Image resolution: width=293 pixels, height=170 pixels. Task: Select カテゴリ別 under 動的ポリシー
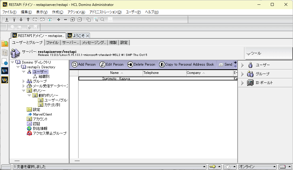52,105
